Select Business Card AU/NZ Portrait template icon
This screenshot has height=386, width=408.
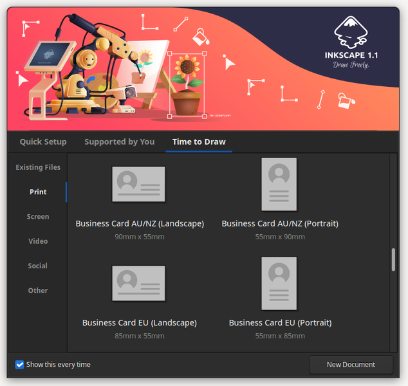[x=279, y=185]
